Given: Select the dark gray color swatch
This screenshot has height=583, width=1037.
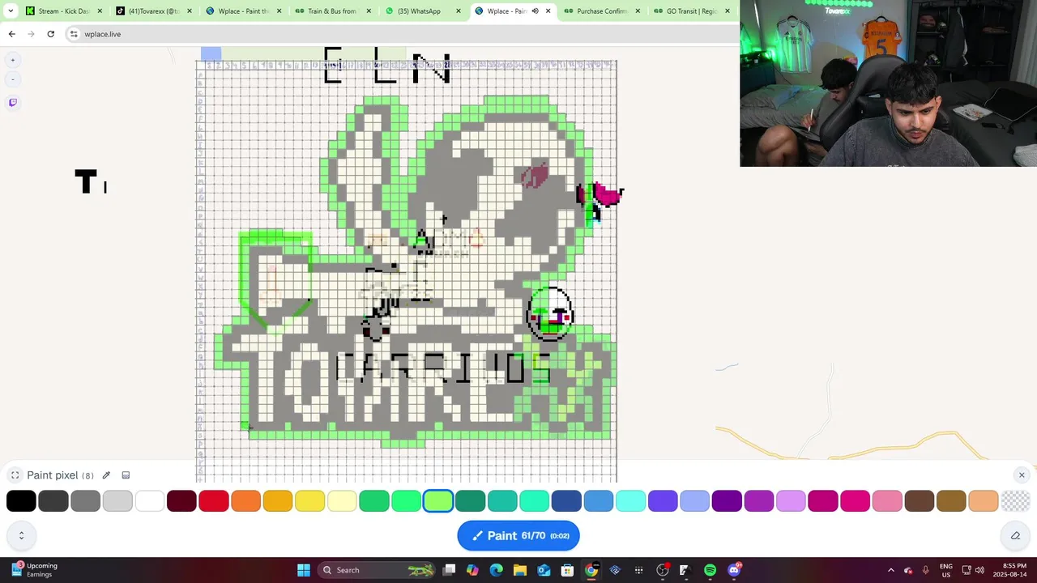Looking at the screenshot, I should 53,501.
